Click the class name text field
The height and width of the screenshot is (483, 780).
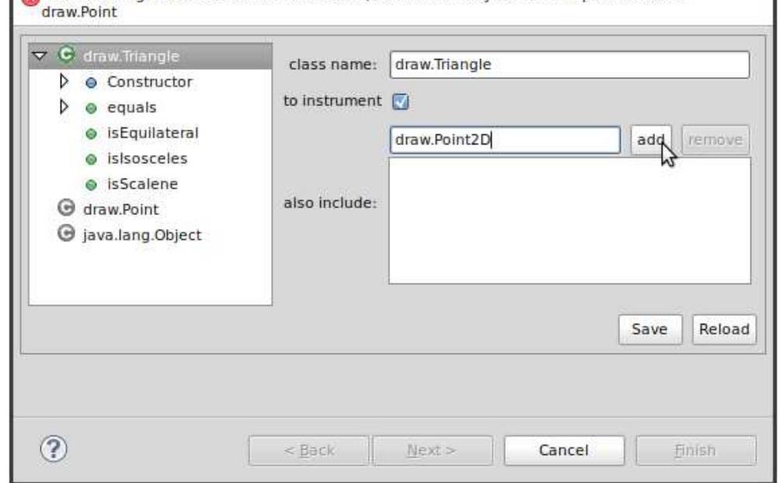click(569, 64)
